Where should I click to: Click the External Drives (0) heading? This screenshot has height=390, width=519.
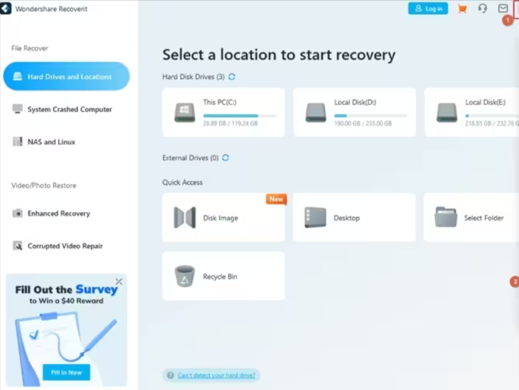190,158
